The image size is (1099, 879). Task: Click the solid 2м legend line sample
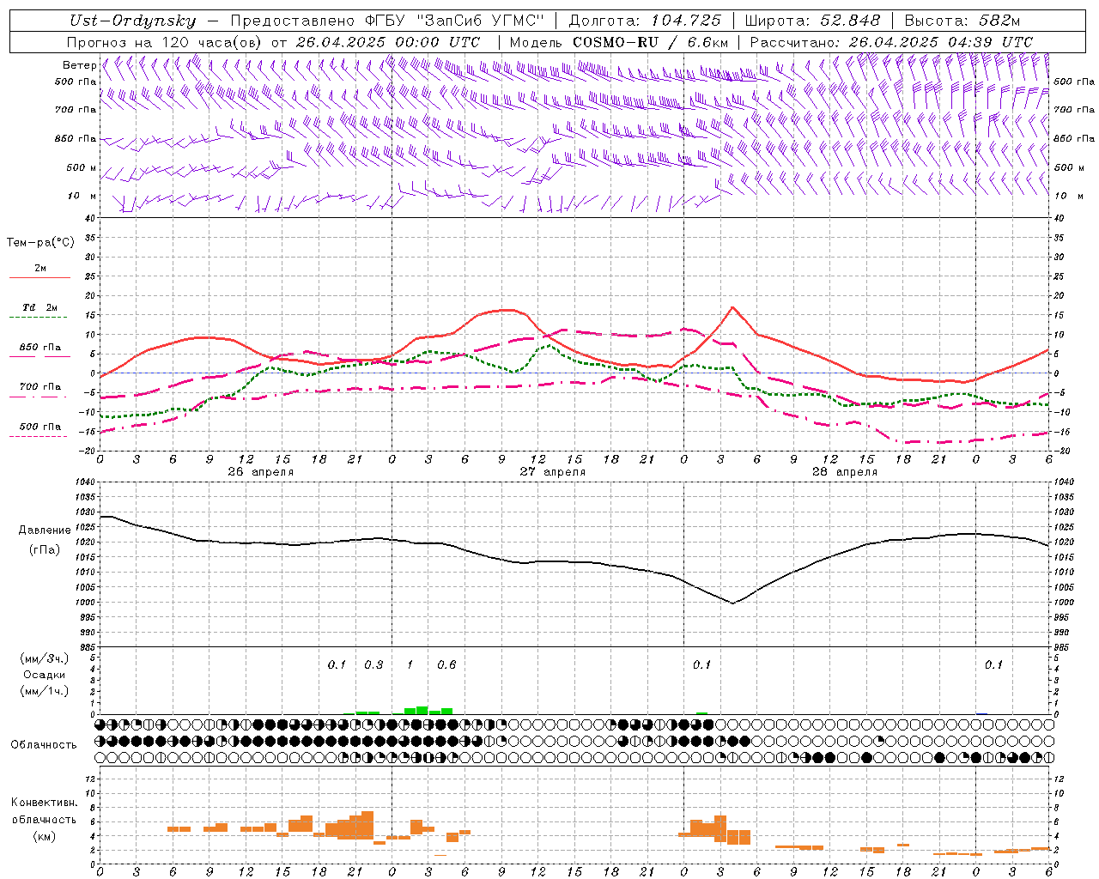coord(39,277)
